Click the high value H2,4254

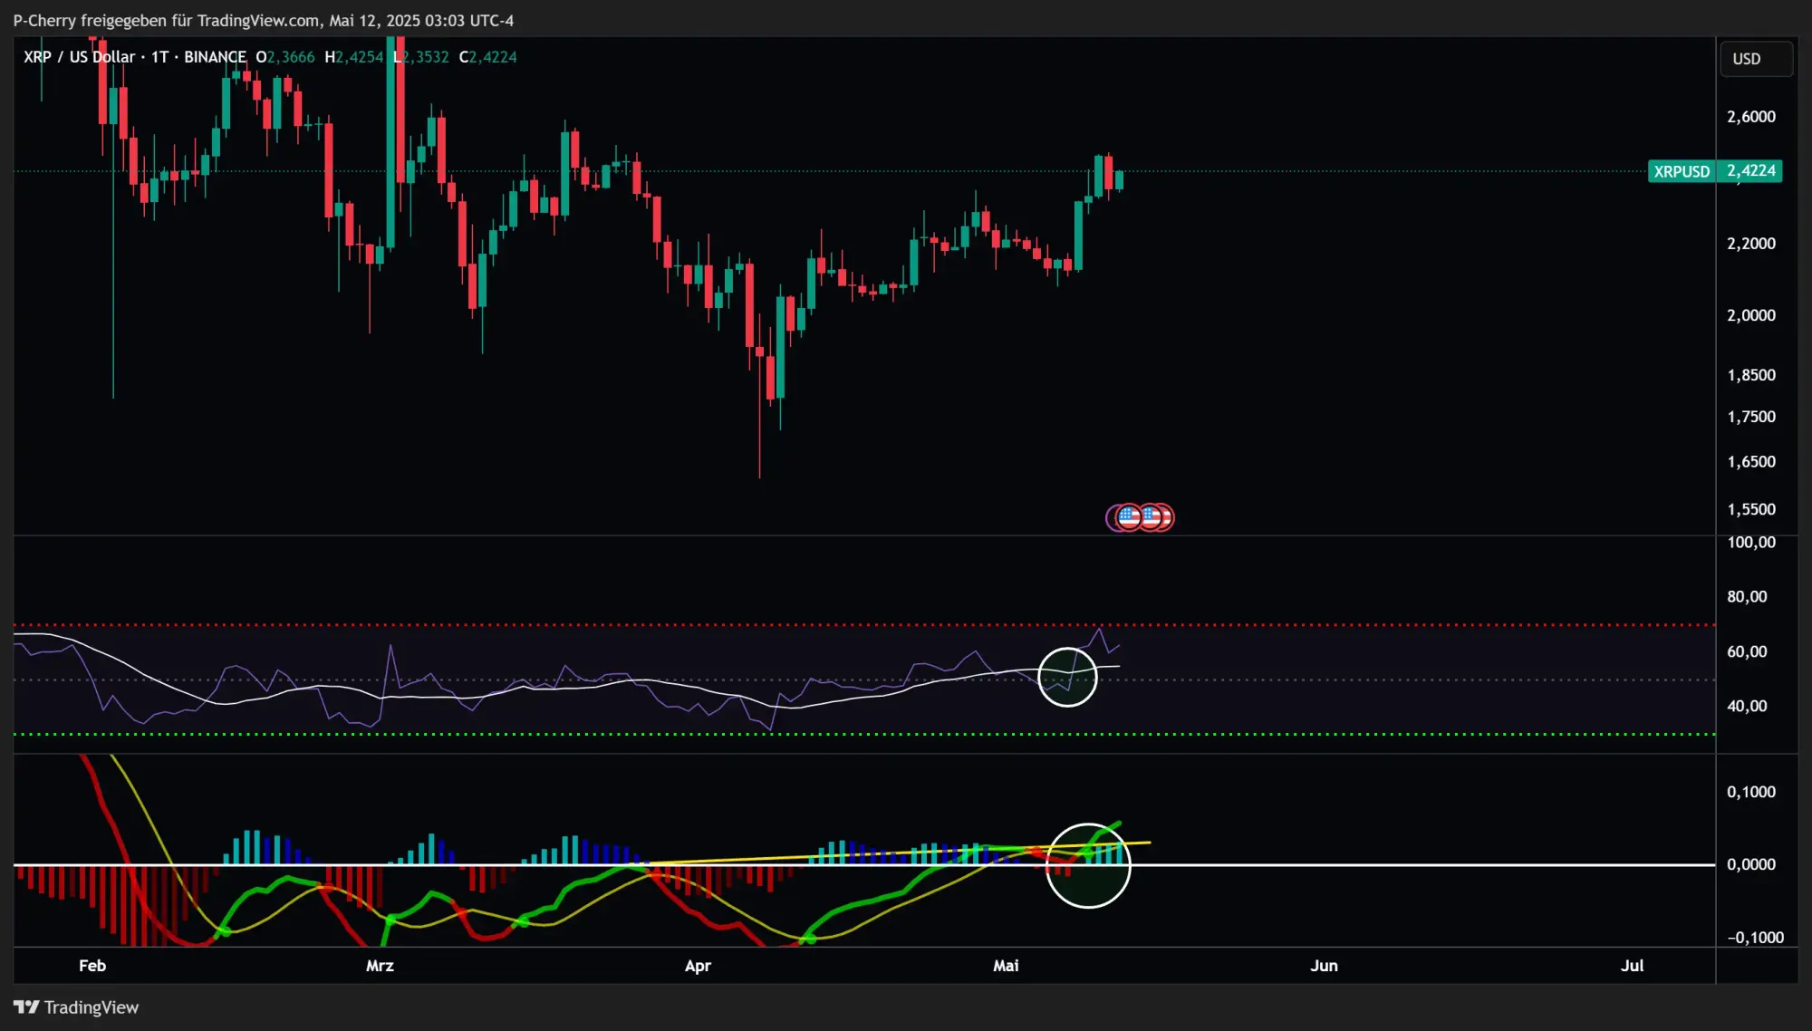(x=354, y=57)
